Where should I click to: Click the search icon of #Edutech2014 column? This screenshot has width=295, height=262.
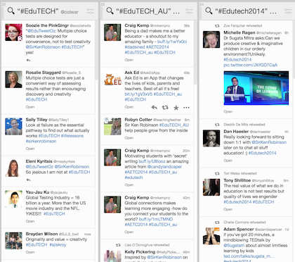[209, 11]
